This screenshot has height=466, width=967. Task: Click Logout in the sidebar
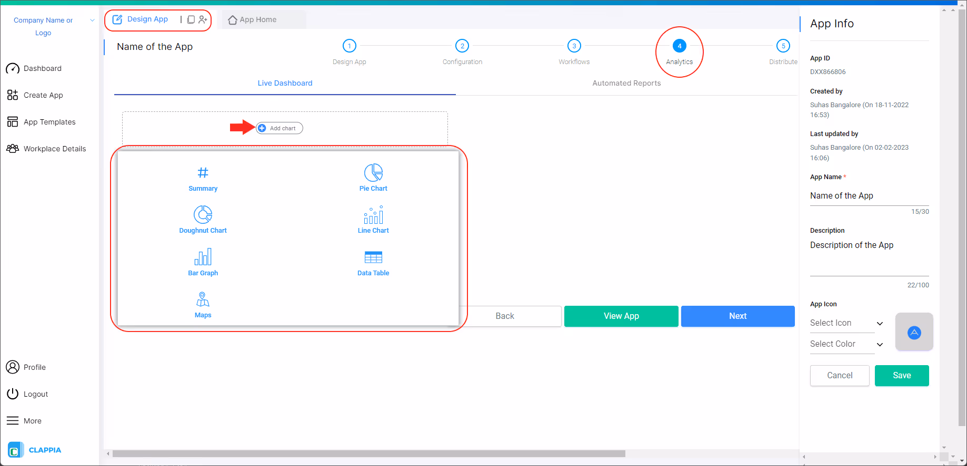click(27, 394)
